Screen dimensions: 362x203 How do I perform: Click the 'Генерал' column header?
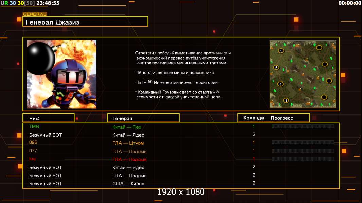[x=143, y=118]
